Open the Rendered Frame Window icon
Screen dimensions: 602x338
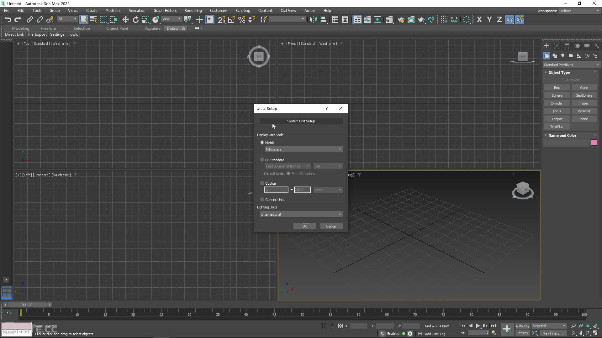pos(411,20)
